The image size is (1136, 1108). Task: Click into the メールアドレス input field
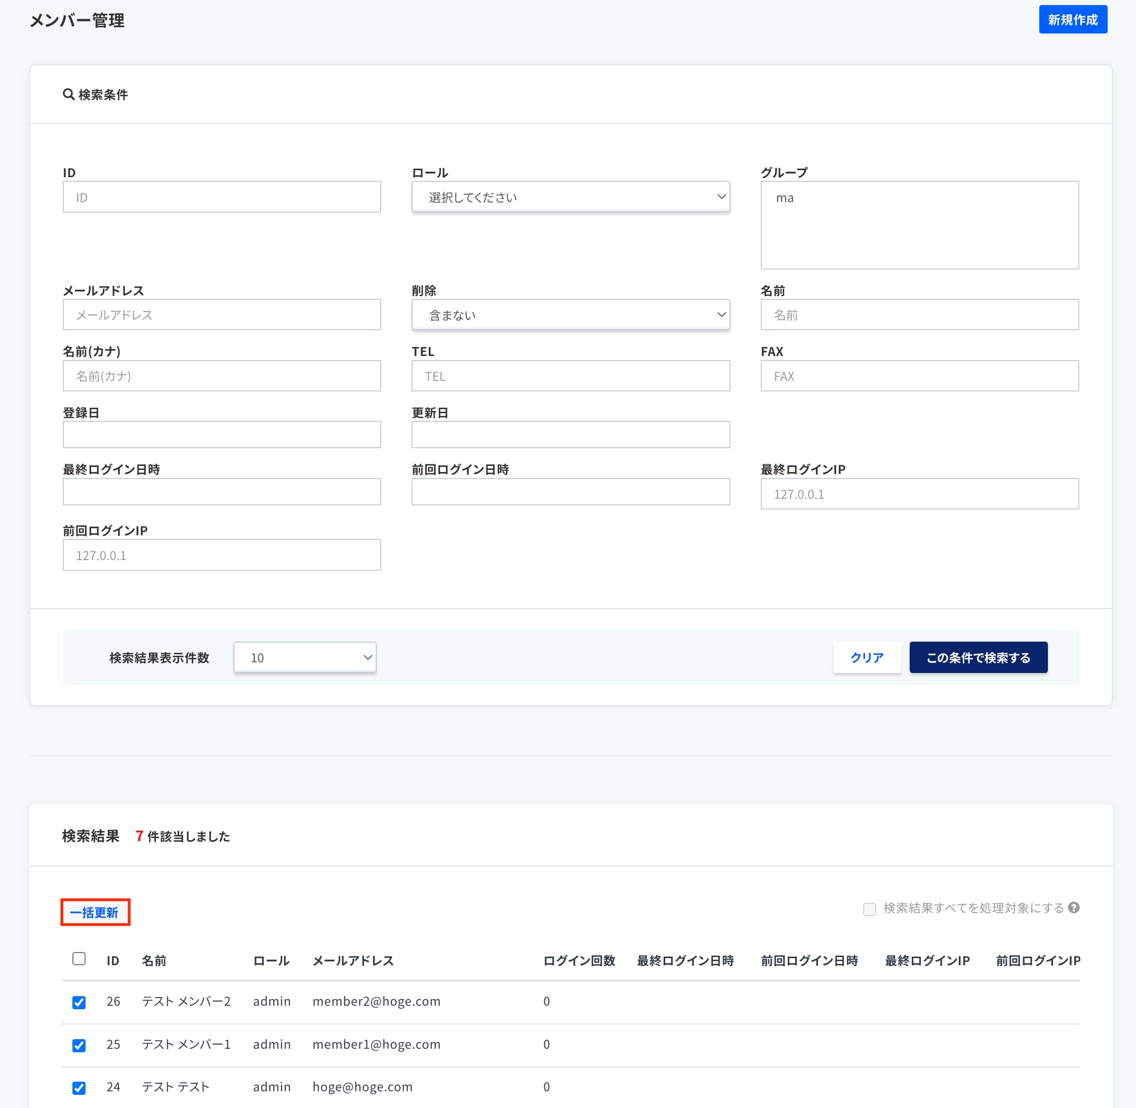point(221,314)
